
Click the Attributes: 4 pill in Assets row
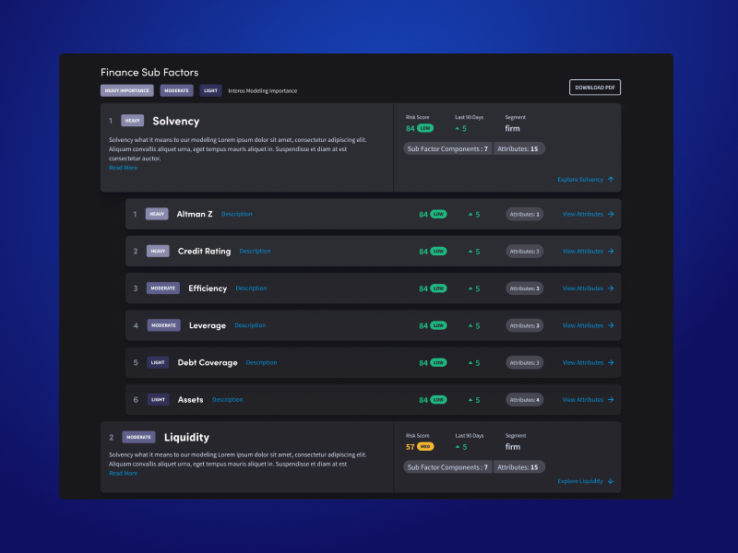(x=524, y=400)
